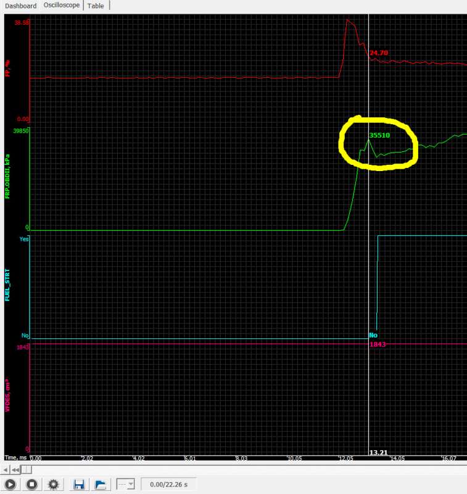Click the cyan FUEL_STRT axis label

[8, 287]
